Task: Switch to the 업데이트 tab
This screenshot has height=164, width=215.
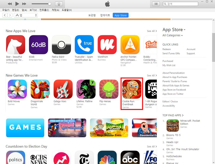Action: tap(105, 15)
